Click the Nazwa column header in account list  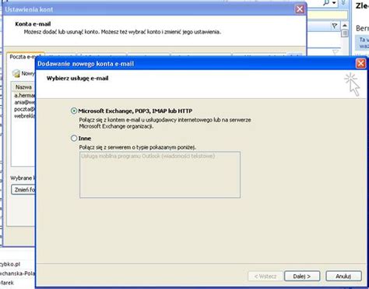[23, 87]
